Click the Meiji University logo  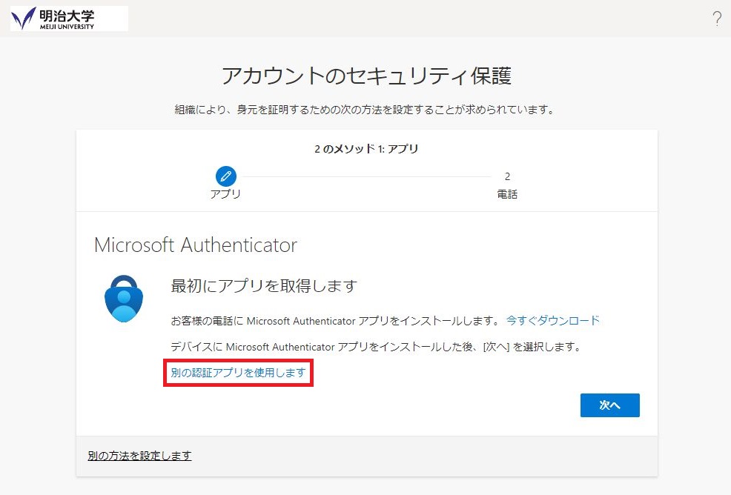[69, 19]
